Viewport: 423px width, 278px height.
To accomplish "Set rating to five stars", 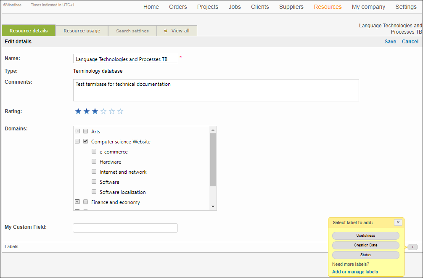I will pos(112,111).
